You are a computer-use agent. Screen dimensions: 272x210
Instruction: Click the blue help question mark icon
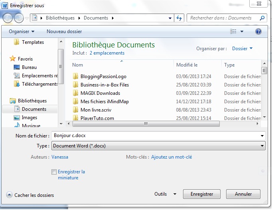point(258,31)
